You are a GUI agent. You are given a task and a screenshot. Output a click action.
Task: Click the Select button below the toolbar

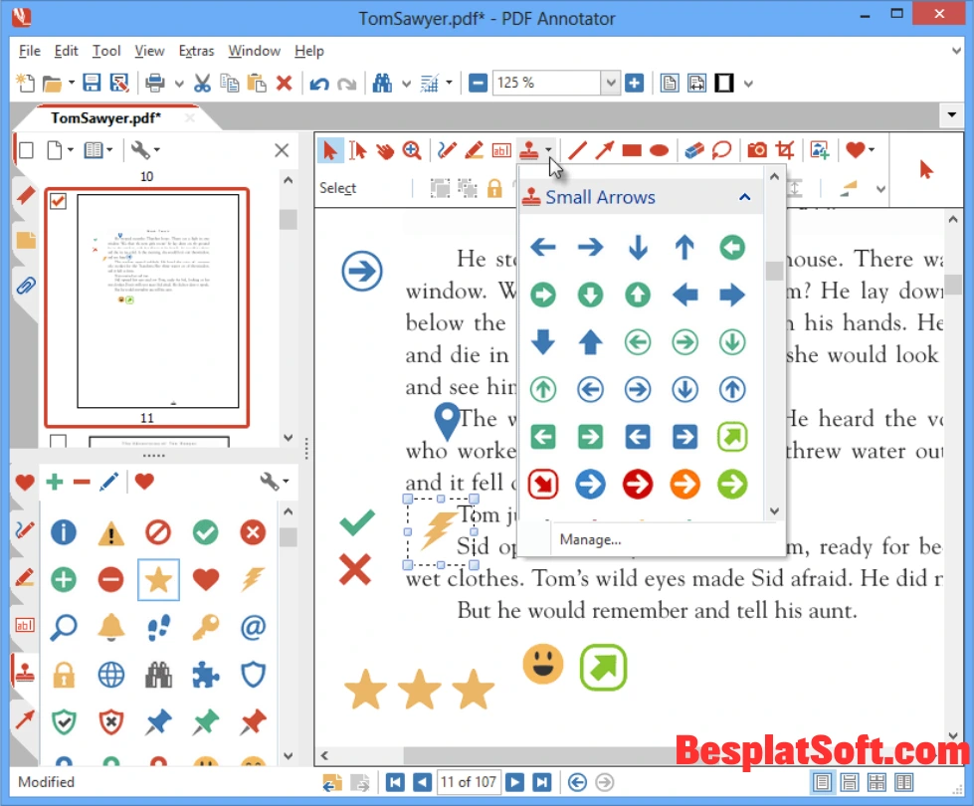[337, 188]
